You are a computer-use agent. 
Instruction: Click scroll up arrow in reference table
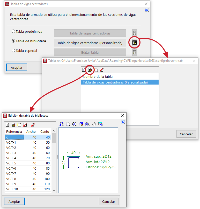54,131
